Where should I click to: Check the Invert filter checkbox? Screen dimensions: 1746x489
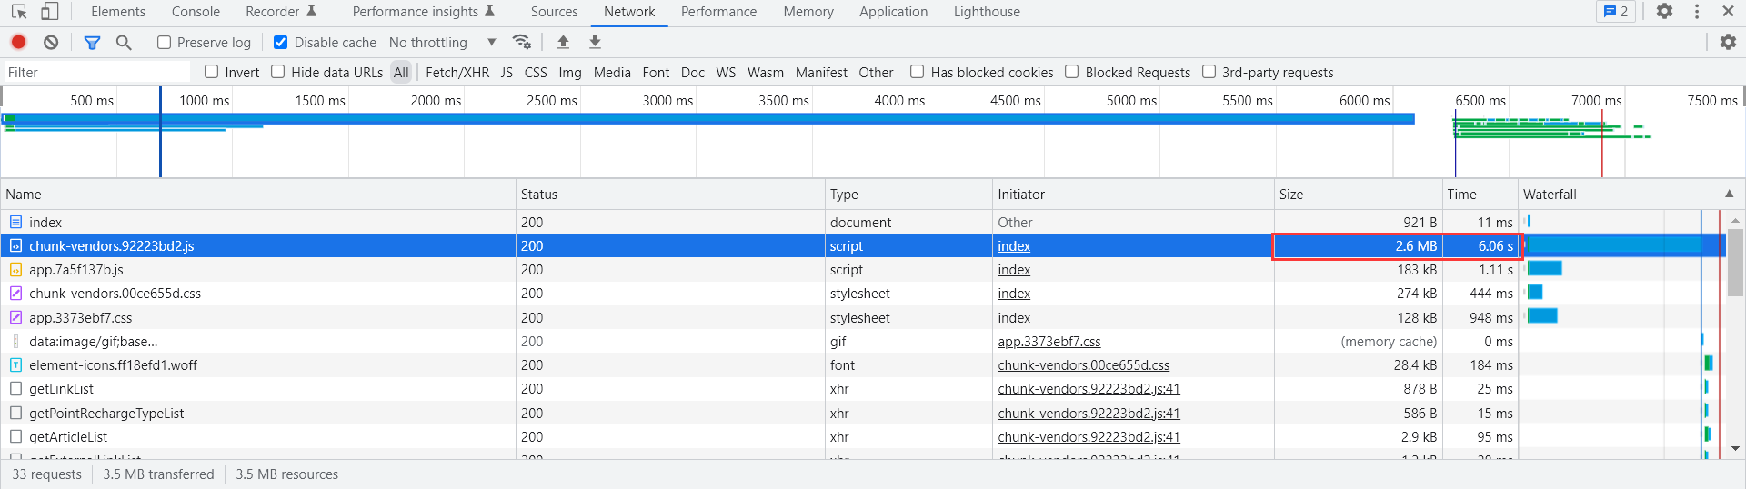(212, 72)
